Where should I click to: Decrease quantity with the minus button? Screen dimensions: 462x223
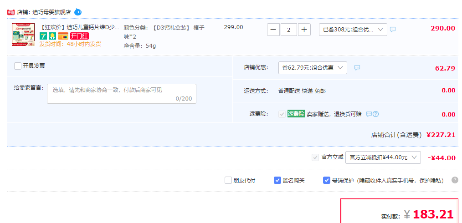click(273, 30)
